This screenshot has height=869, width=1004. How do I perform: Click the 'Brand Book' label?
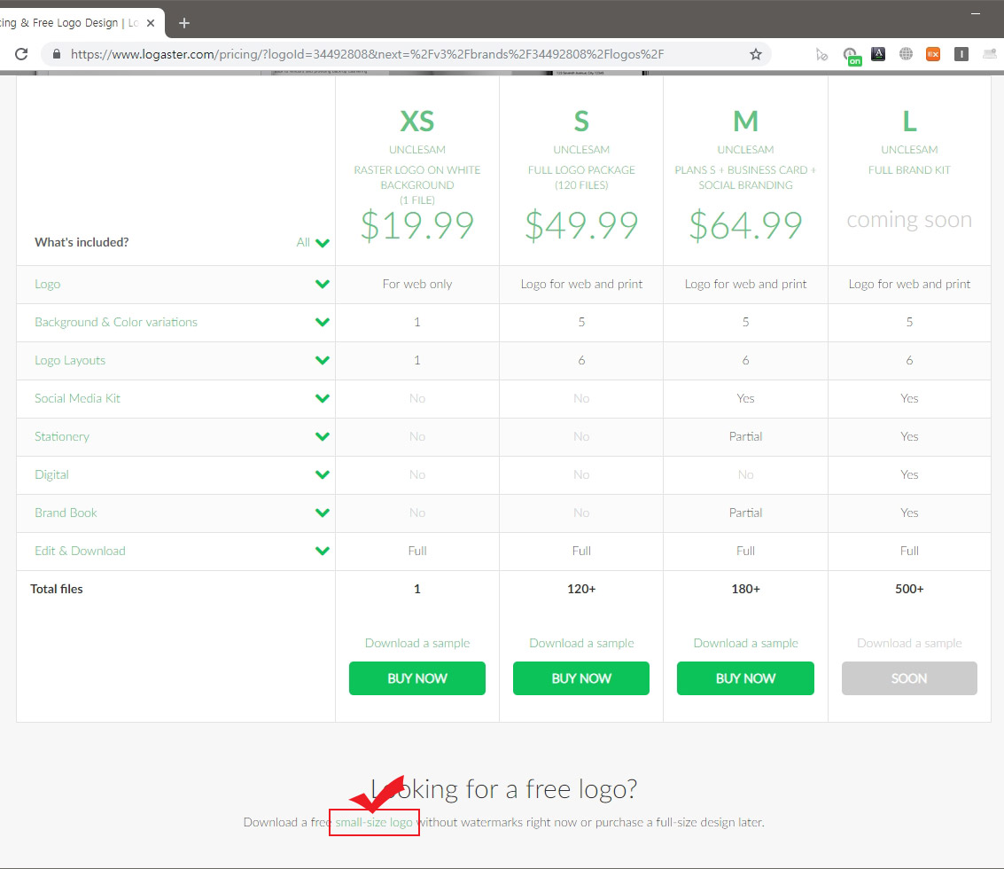[66, 513]
